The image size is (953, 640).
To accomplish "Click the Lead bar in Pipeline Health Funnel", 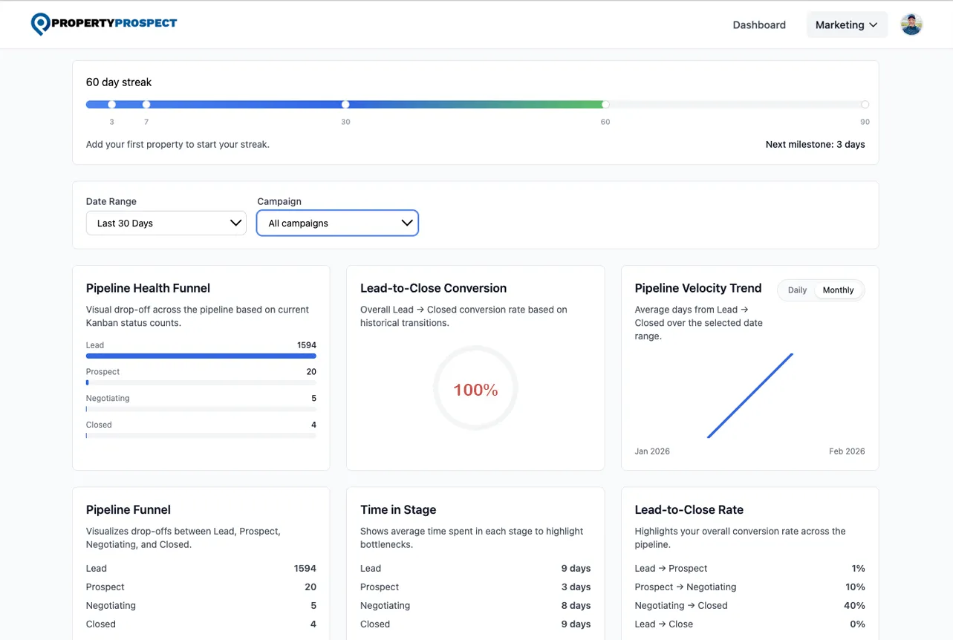I will tap(201, 356).
